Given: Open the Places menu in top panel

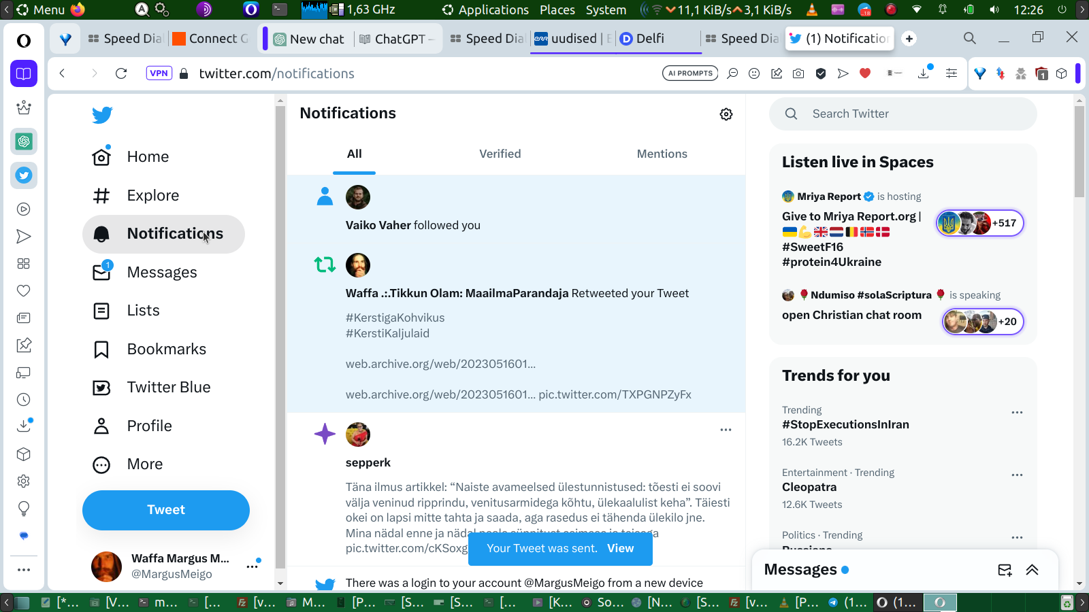Looking at the screenshot, I should pos(557,10).
